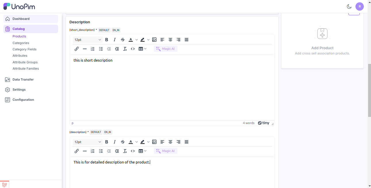371x188 pixels.
Task: Open table menu in short description toolbar
Action: click(142, 49)
